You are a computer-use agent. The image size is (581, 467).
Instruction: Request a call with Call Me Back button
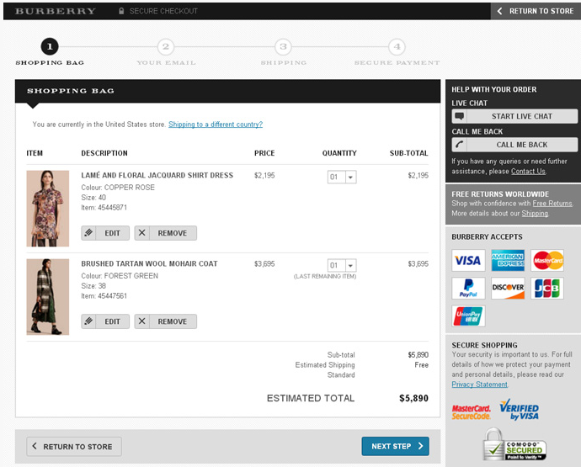click(x=514, y=145)
